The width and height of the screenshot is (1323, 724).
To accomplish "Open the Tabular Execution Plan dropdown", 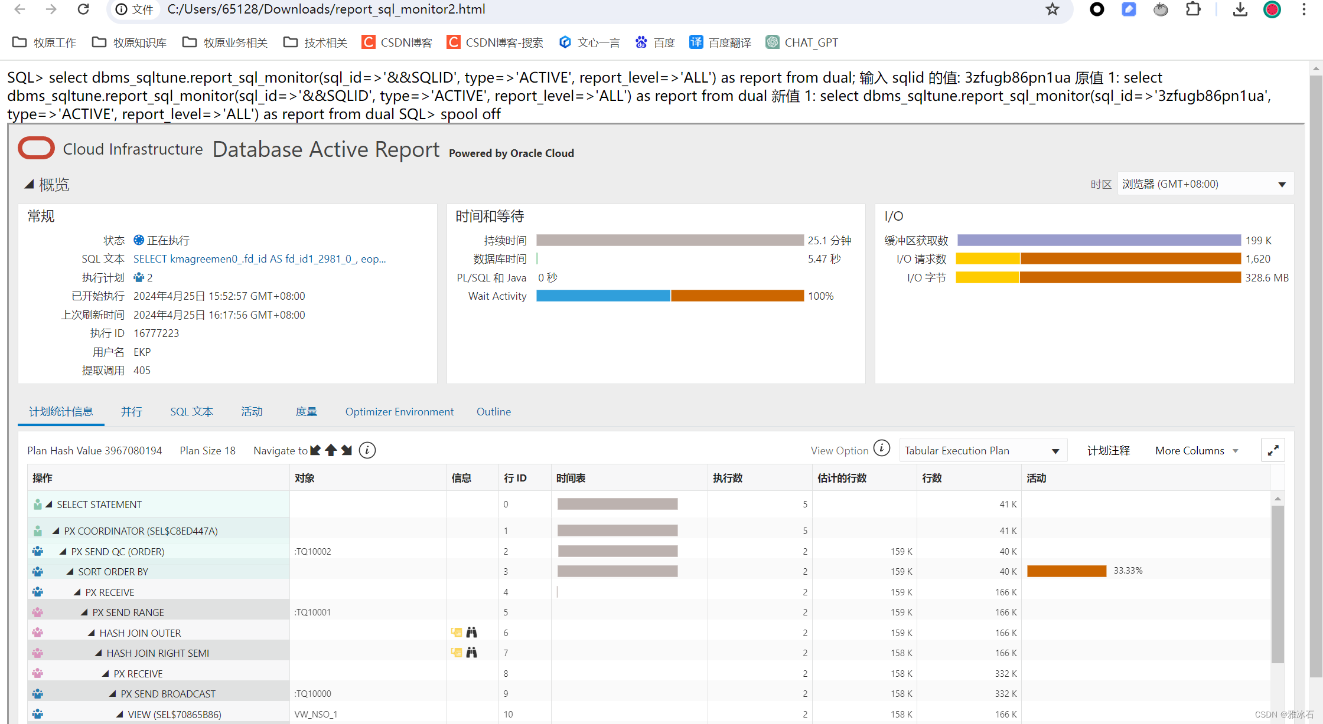I will tap(982, 451).
